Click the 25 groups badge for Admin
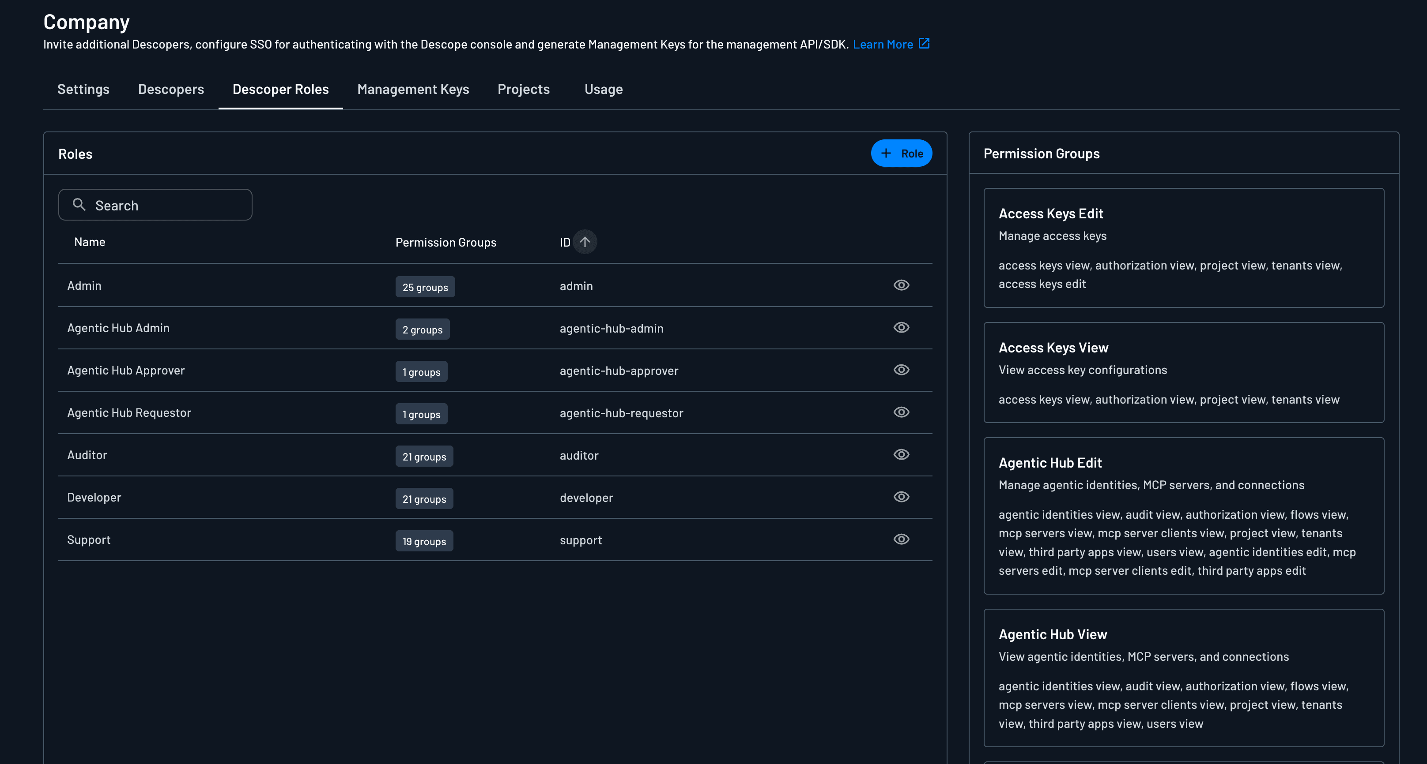This screenshot has width=1427, height=764. pyautogui.click(x=426, y=287)
